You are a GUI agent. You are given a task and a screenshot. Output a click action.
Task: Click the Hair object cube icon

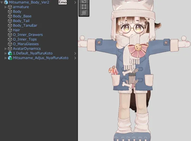pos(10,30)
